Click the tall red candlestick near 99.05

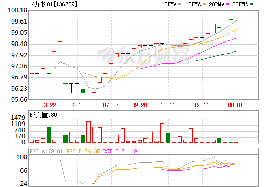coord(214,28)
